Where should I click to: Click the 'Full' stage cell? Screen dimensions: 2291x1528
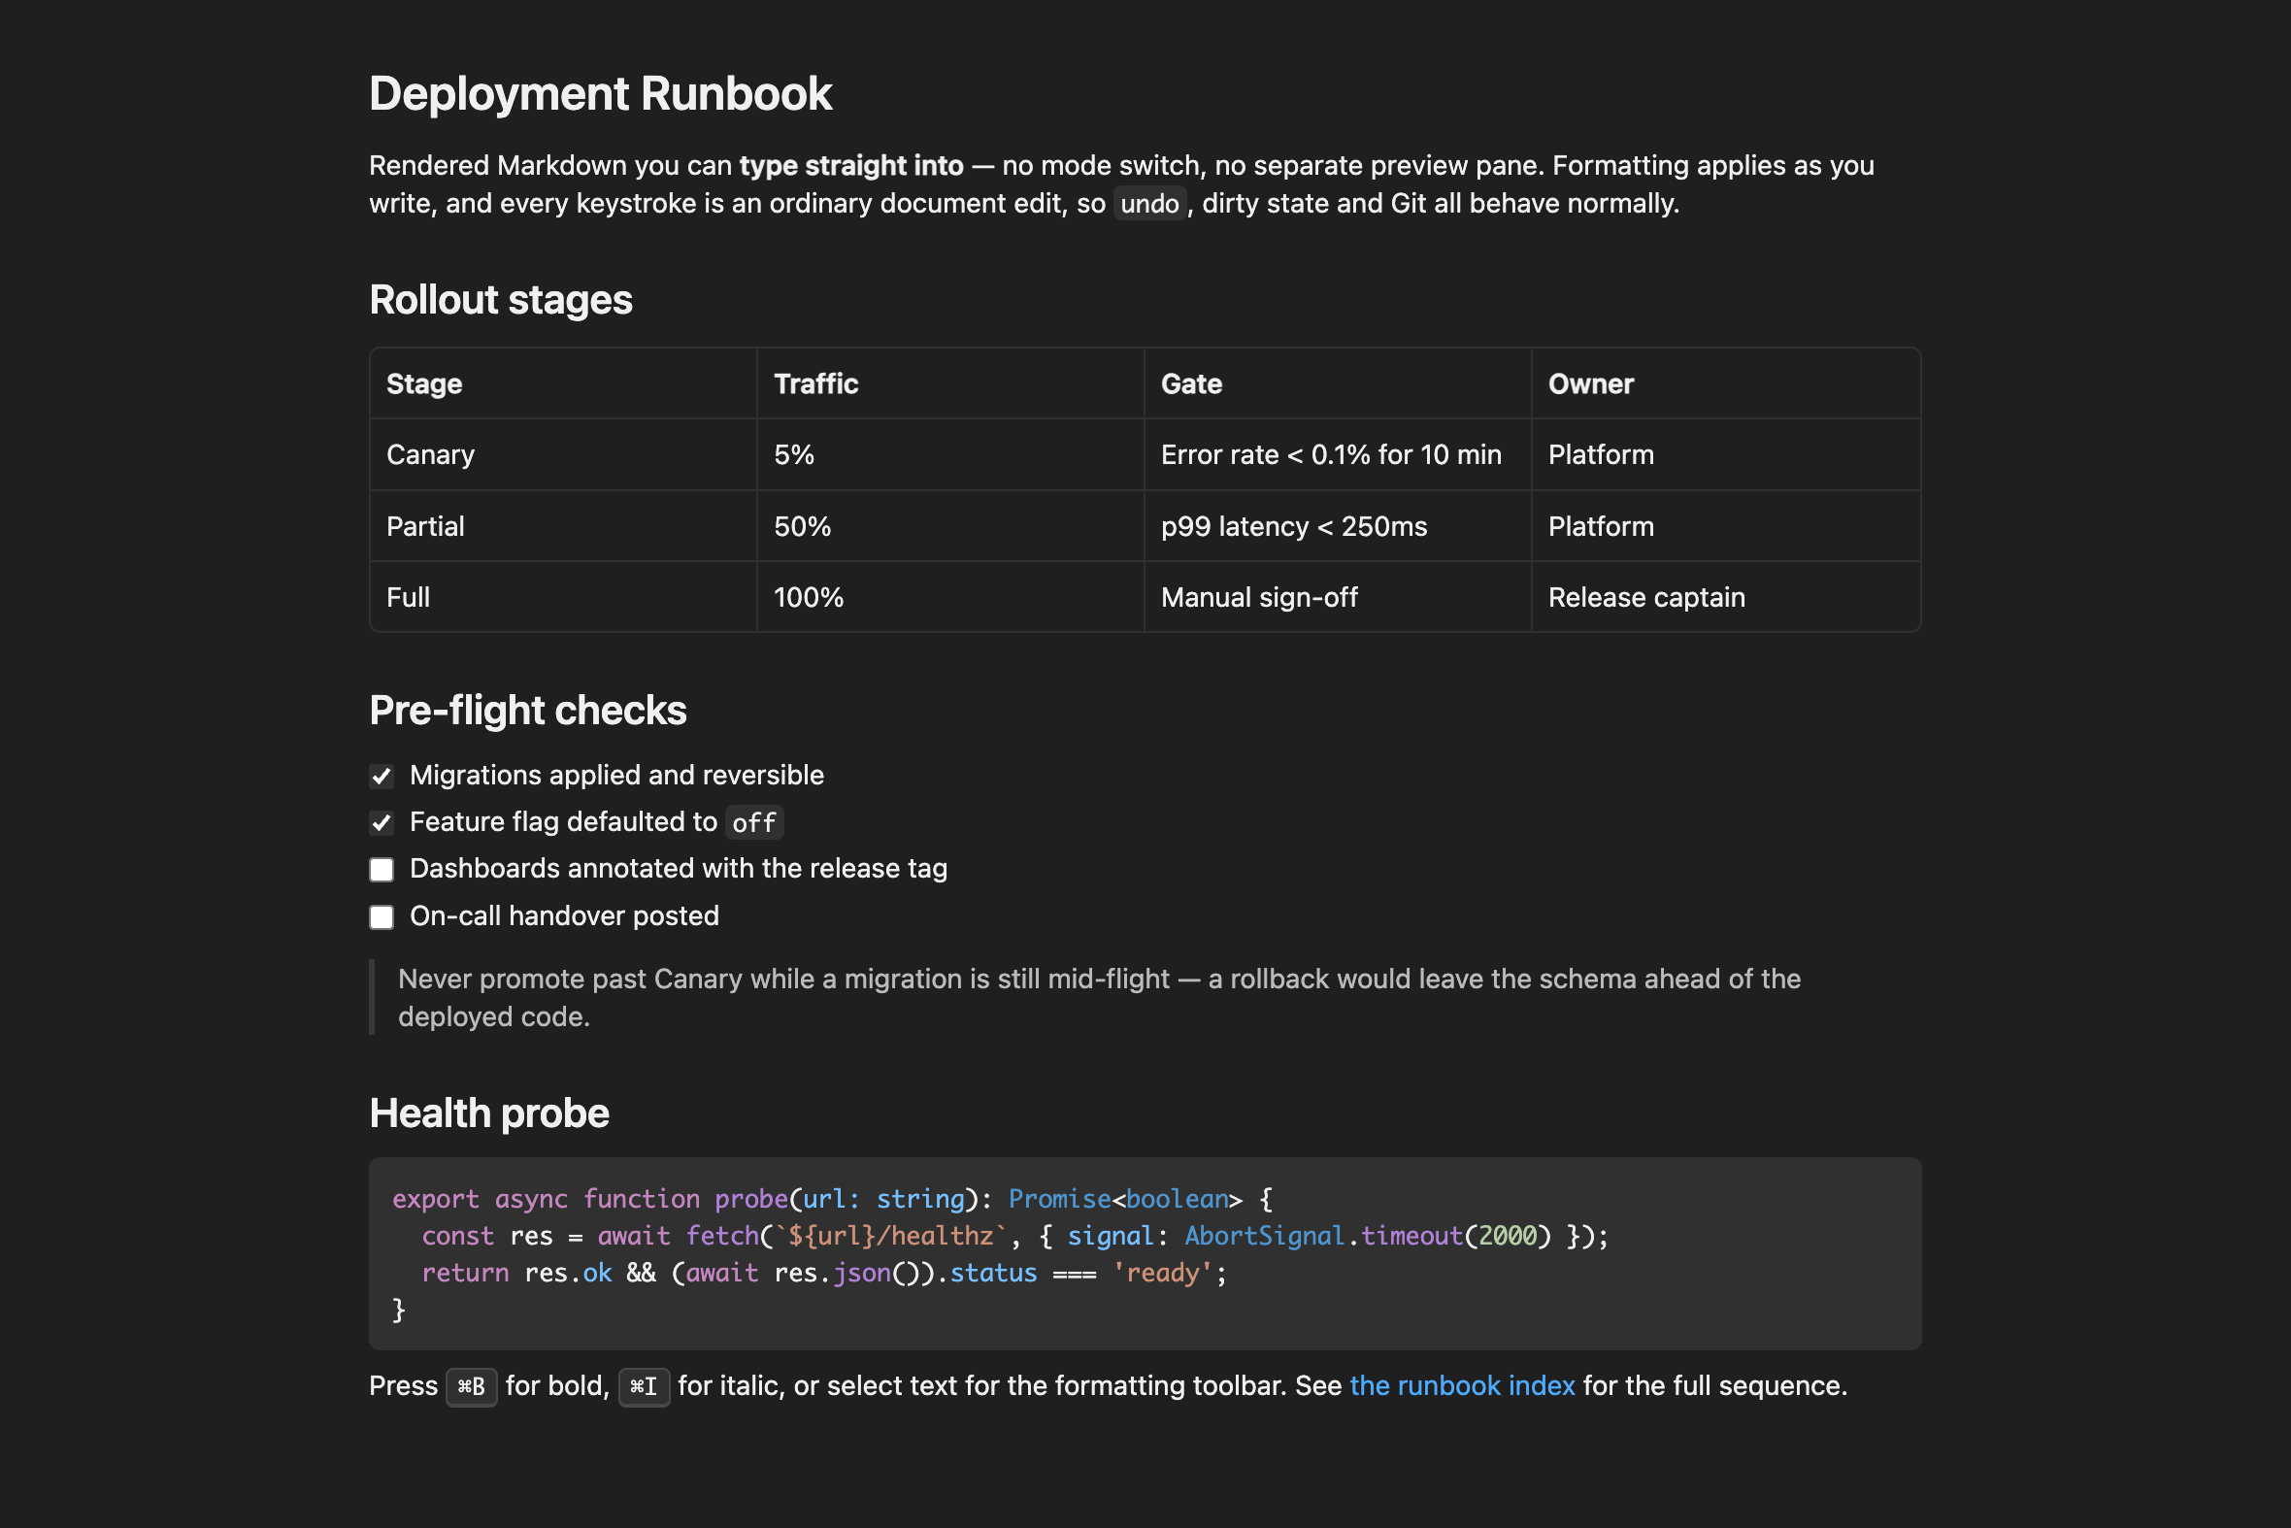tap(563, 597)
